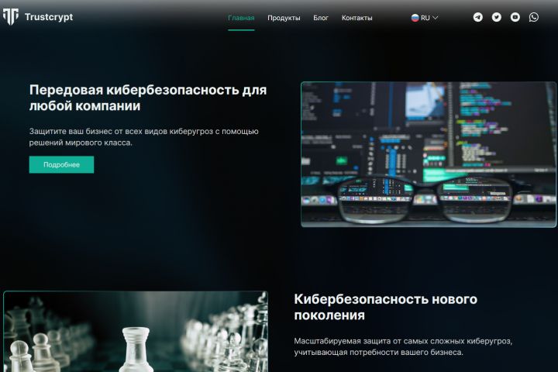Open the YouTube social icon
Image resolution: width=558 pixels, height=372 pixels.
tap(515, 17)
